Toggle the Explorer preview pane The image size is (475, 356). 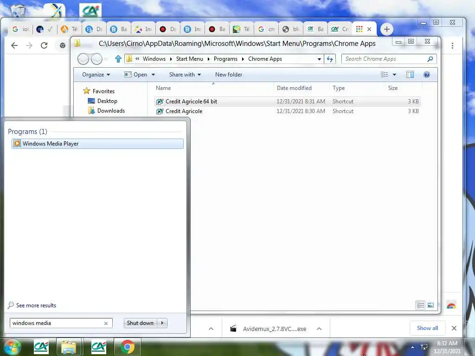click(410, 75)
